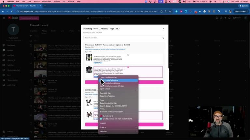The width and height of the screenshot is (250, 140).
Task: Open Earn in the Studio sidebar
Action: [x=9, y=75]
